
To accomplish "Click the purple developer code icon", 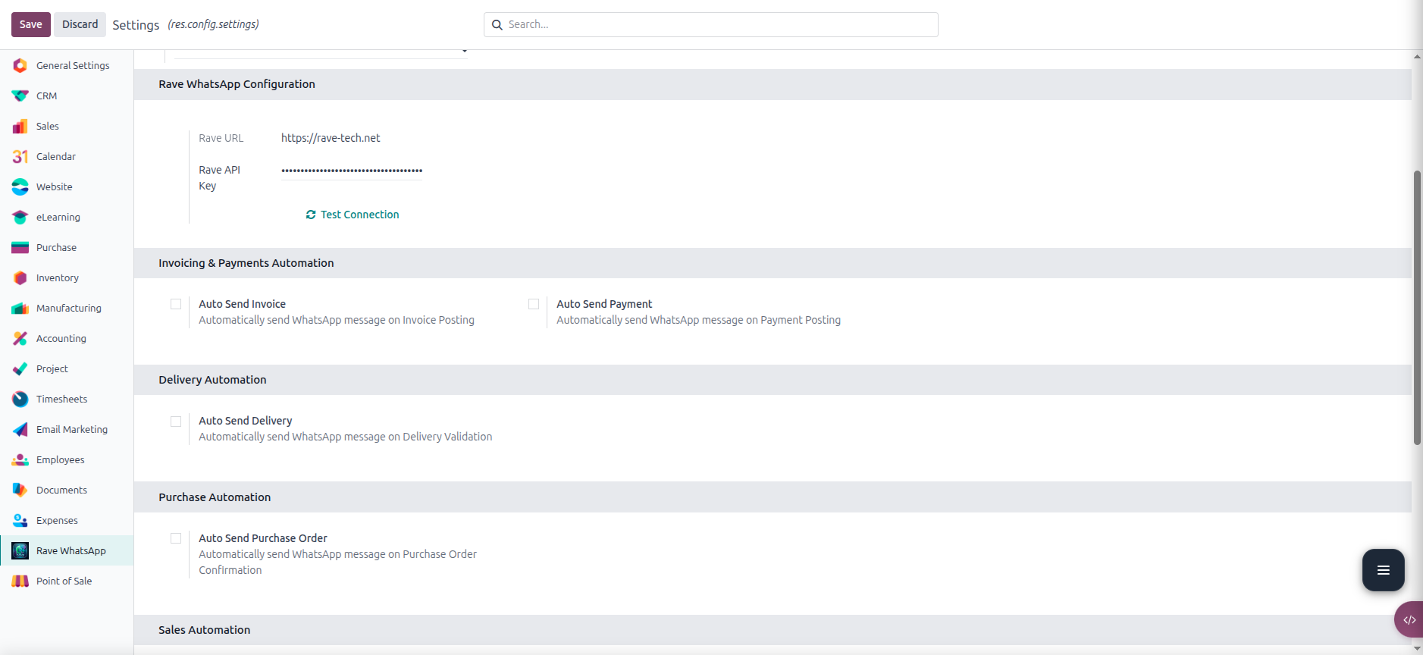I will 1409,619.
